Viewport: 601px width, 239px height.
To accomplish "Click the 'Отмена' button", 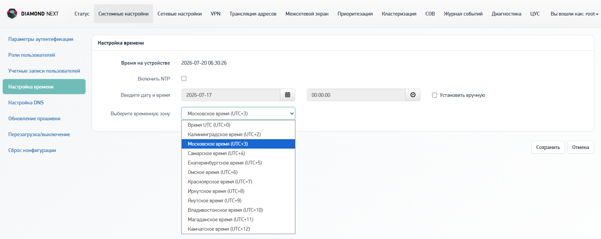I will [x=581, y=147].
